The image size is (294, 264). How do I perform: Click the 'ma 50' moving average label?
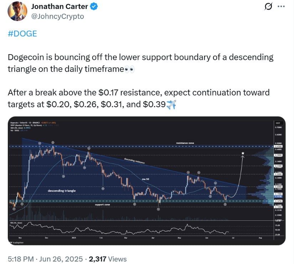[x=145, y=179]
